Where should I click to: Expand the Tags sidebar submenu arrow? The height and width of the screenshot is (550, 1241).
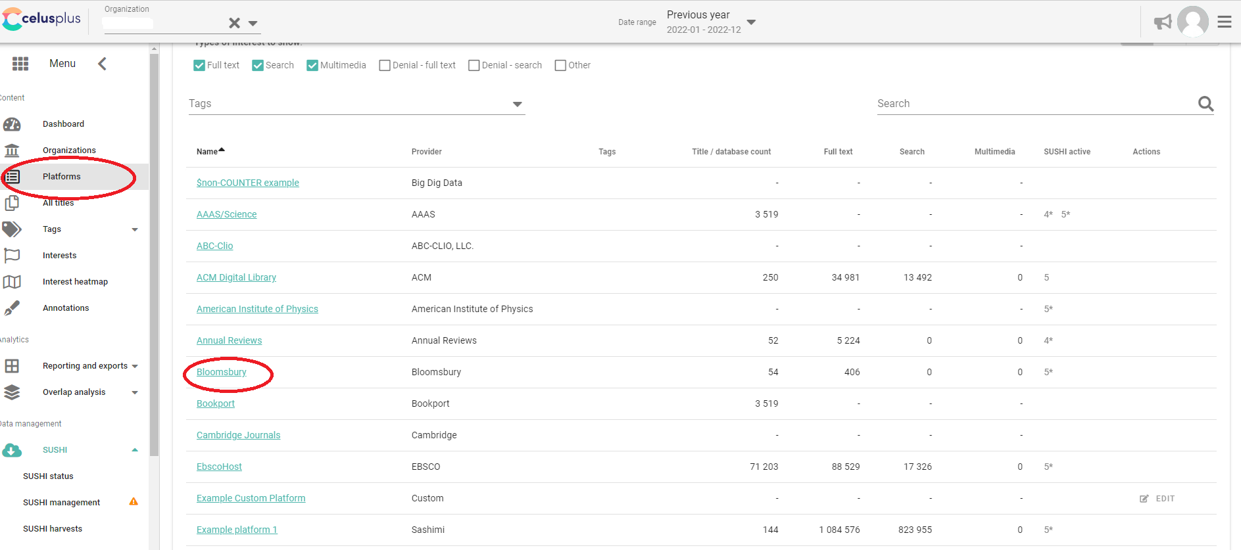click(135, 229)
